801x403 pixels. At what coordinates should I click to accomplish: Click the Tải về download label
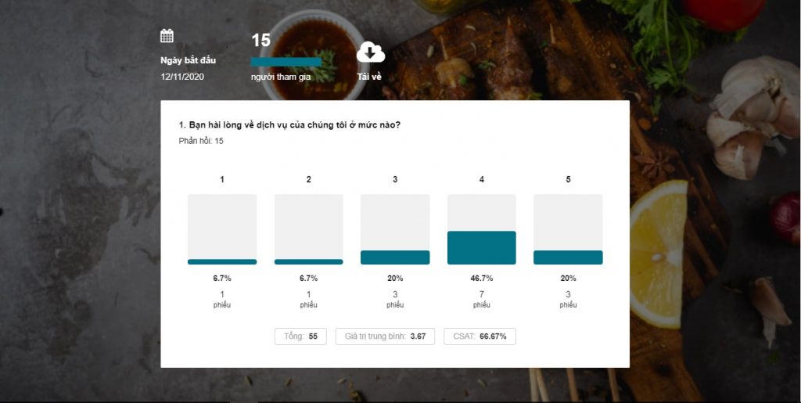(369, 77)
